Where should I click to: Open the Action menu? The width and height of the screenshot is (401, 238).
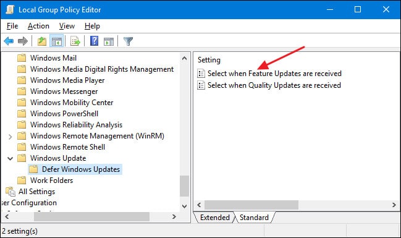38,26
